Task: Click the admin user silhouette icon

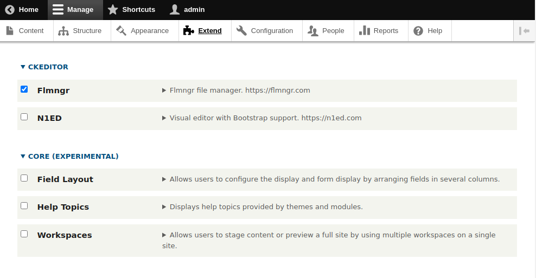Action: 175,10
